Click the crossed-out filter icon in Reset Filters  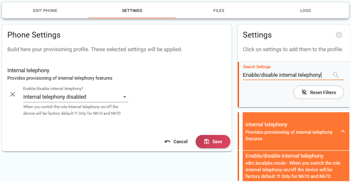[304, 92]
